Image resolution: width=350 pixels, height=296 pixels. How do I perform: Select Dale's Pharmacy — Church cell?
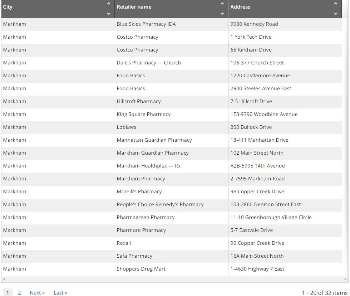point(172,63)
